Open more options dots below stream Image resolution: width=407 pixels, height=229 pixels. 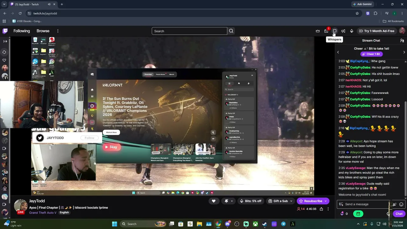[328, 209]
